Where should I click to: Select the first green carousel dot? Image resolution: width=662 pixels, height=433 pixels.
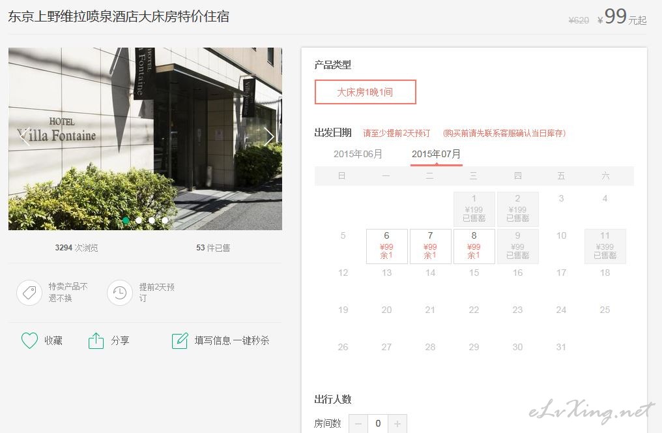tap(126, 220)
